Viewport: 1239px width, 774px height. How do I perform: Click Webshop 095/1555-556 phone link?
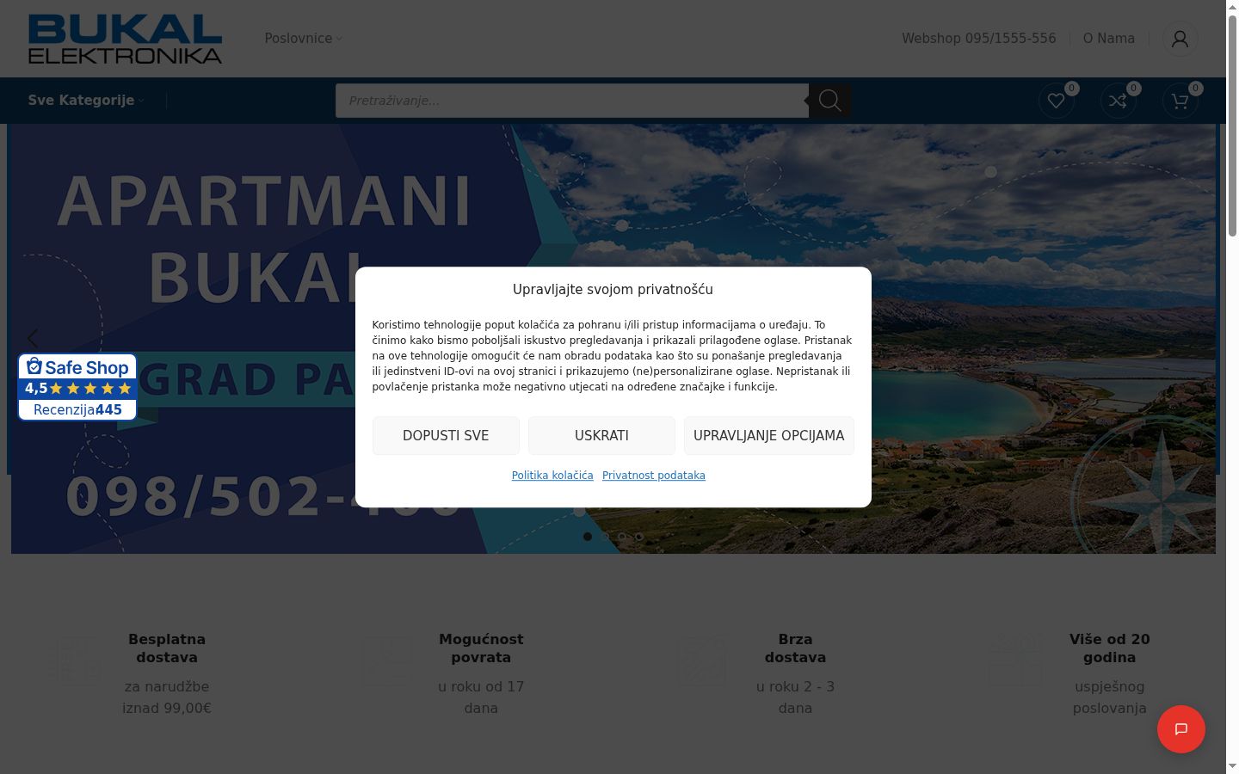click(x=978, y=39)
